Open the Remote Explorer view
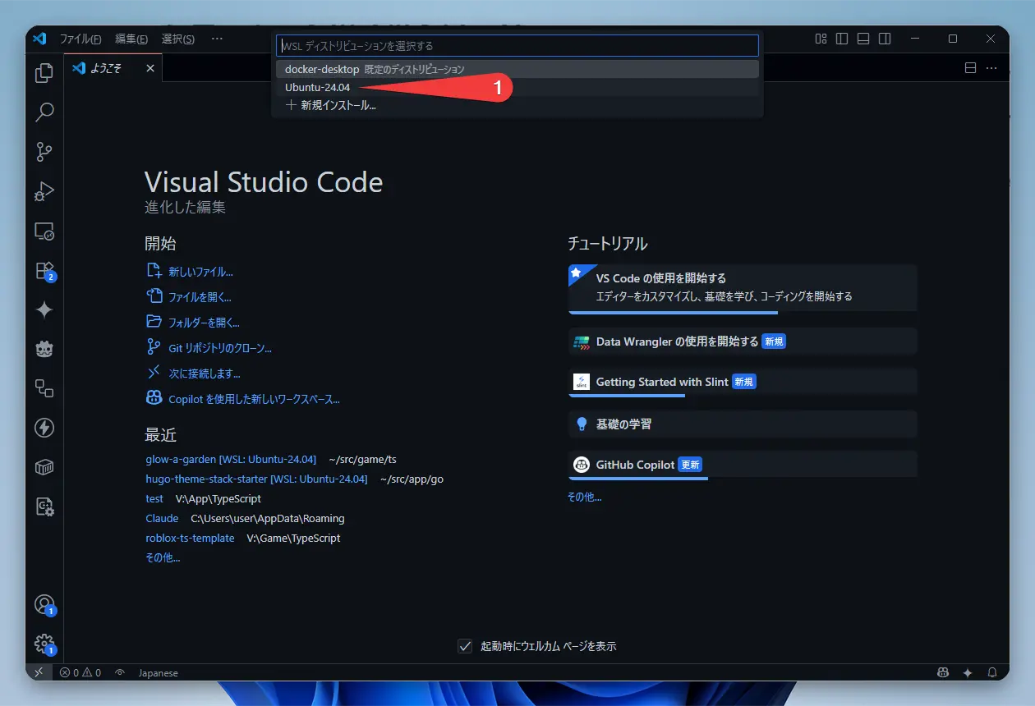 44,232
